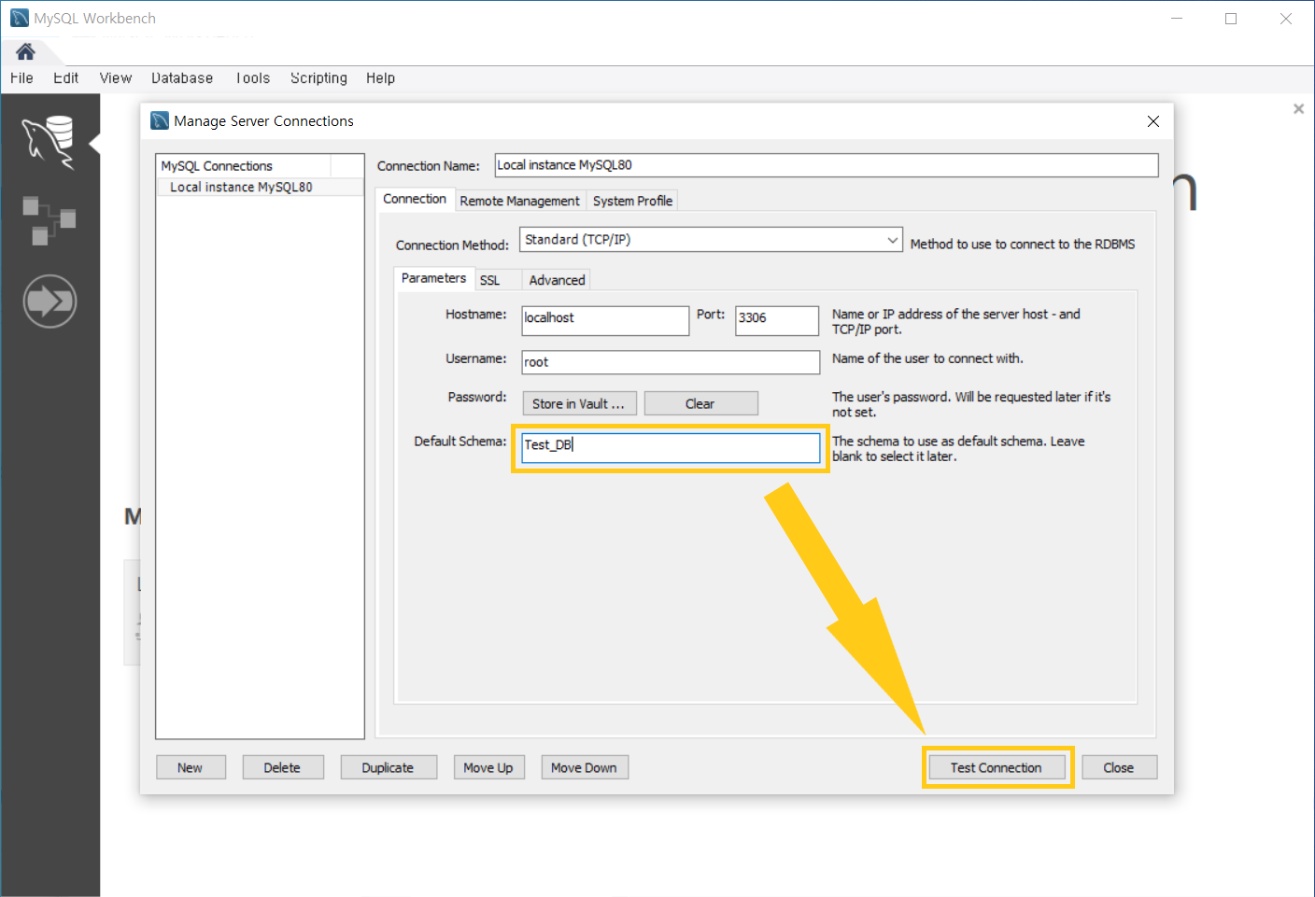Switch to the Connection tab

(x=415, y=199)
